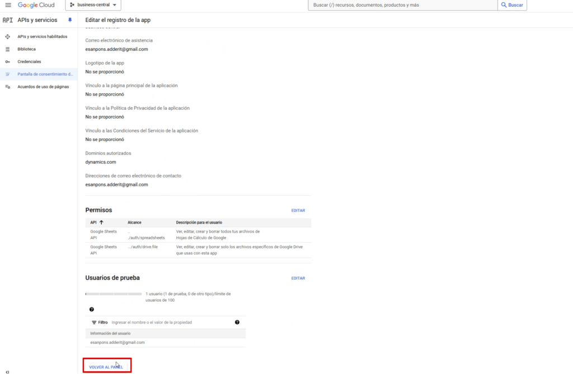Click EDITAR next to Usuarios de prueba
The width and height of the screenshot is (573, 374).
point(298,278)
